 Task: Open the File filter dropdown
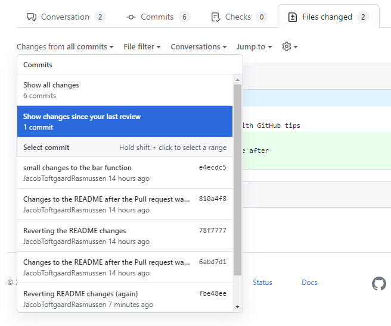click(x=142, y=46)
